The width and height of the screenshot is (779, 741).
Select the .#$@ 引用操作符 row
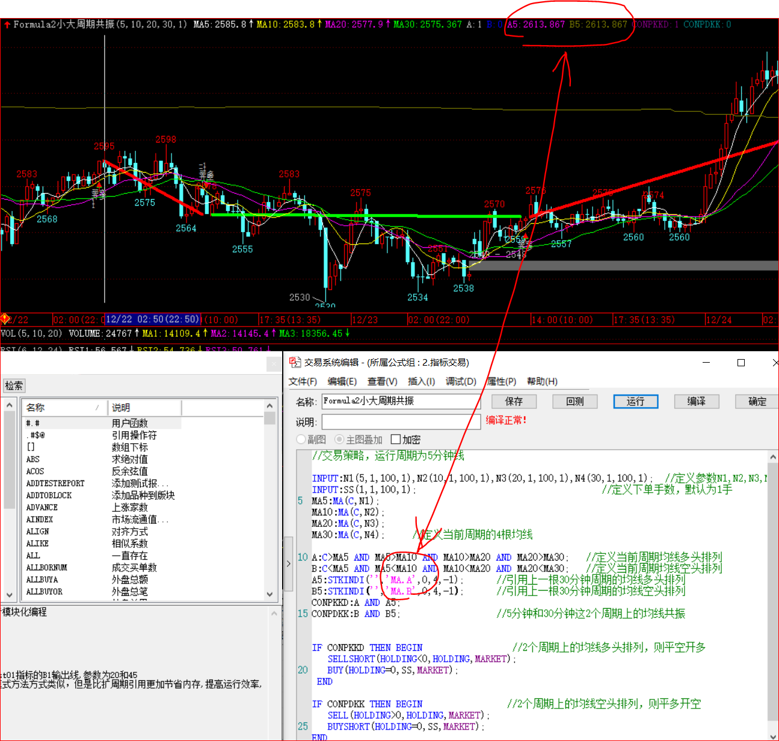[102, 435]
